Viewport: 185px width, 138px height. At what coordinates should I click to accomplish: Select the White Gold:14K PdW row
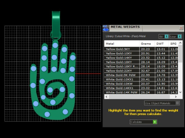[141, 92]
